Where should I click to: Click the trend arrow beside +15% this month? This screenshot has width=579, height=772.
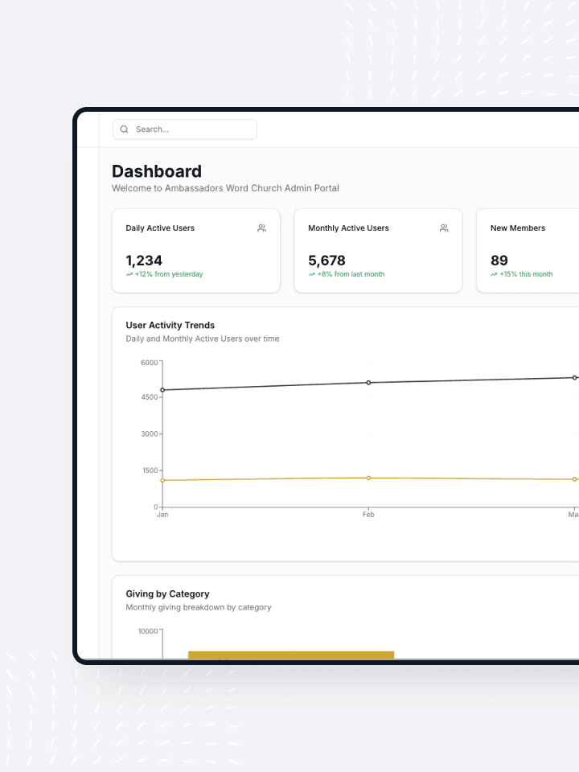(495, 274)
